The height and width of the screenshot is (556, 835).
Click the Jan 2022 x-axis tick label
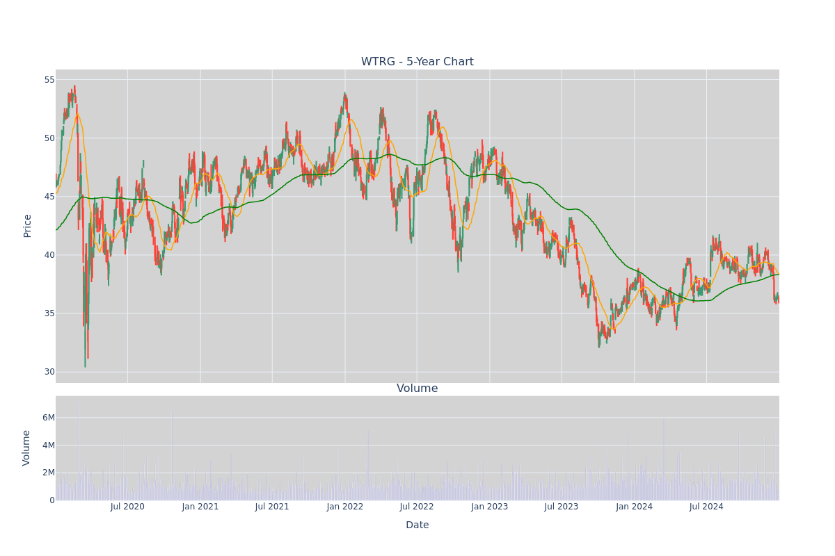(x=345, y=507)
